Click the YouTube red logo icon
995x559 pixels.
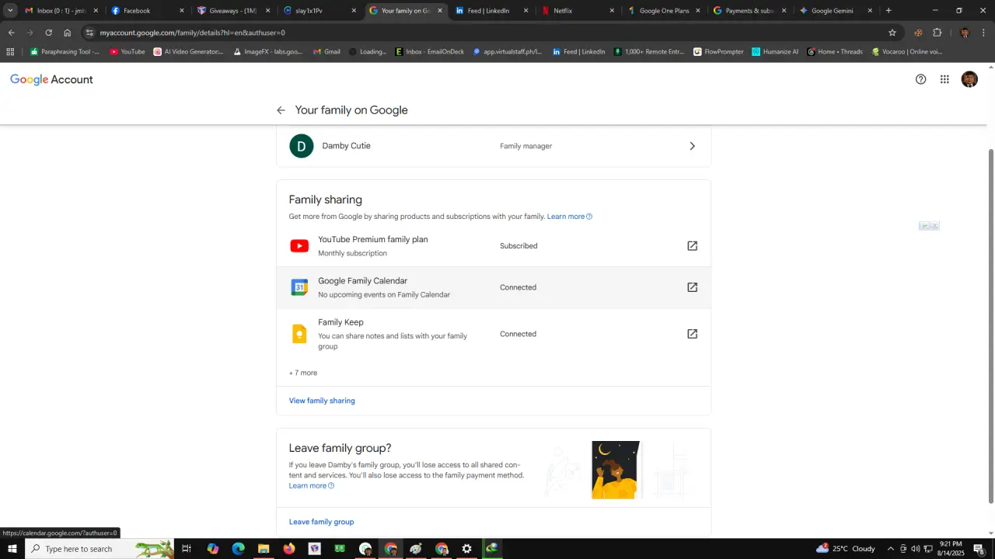pyautogui.click(x=299, y=246)
